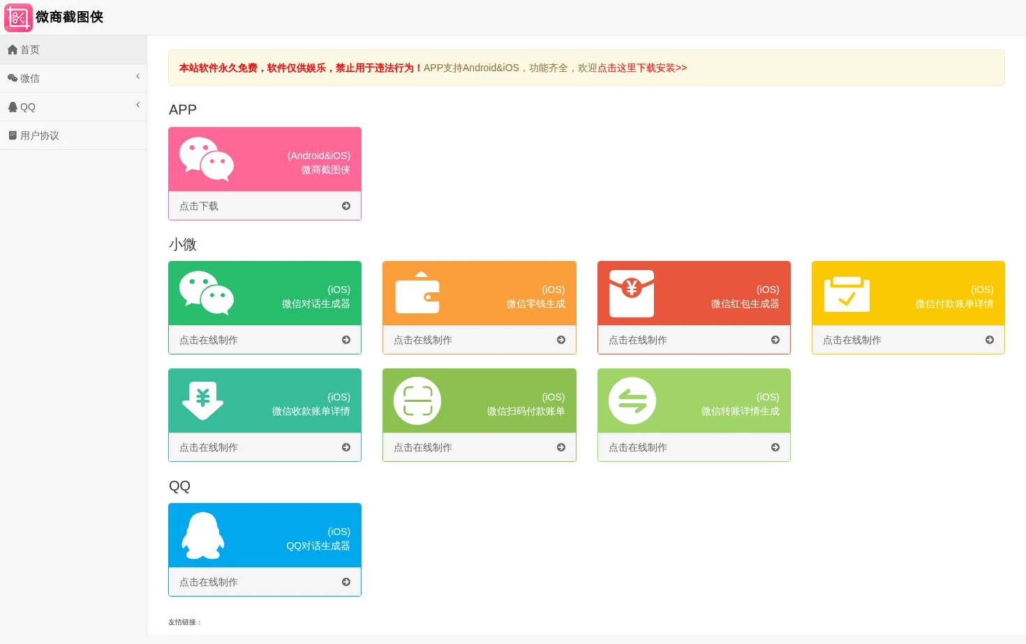Click the 微商截图侠 site title text
1026x644 pixels.
click(69, 17)
